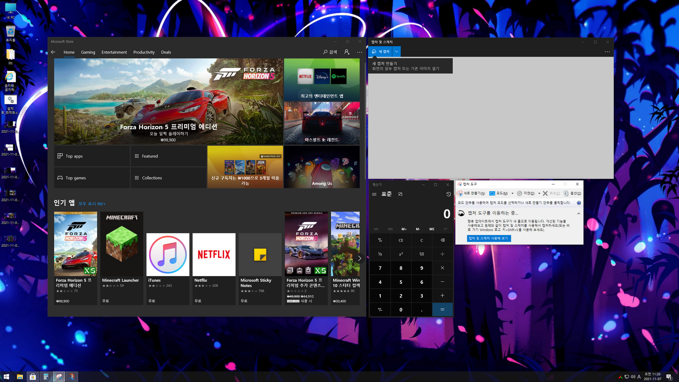
Task: Open the Calculator navigation hamburger menu
Action: 374,194
